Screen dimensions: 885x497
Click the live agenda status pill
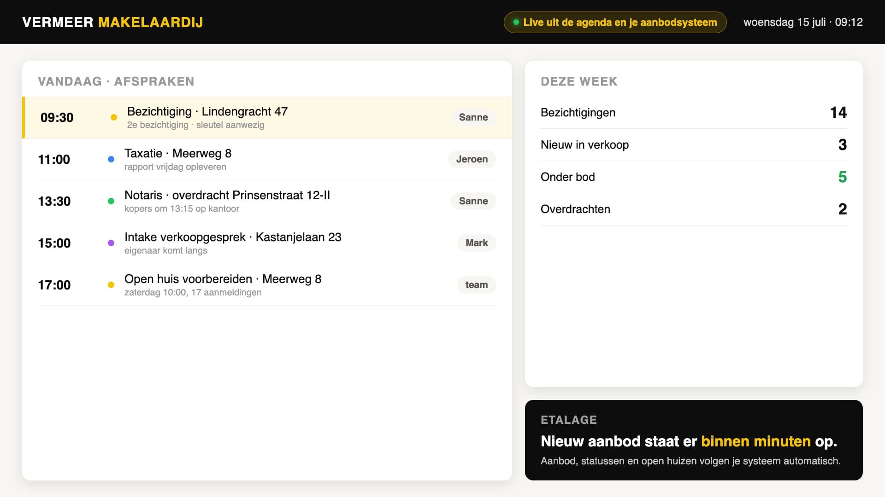[x=615, y=22]
